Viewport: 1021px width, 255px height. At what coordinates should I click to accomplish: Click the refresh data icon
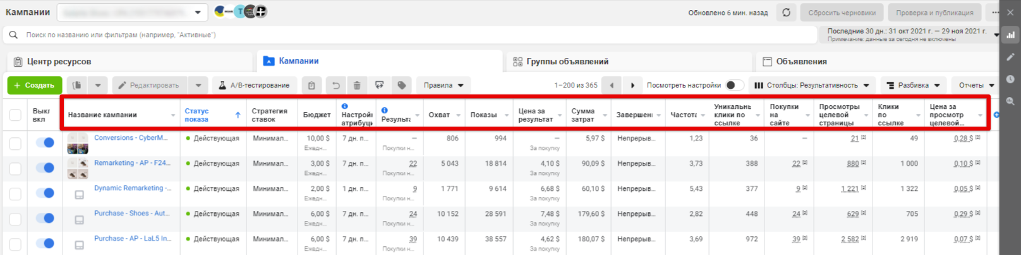(786, 13)
